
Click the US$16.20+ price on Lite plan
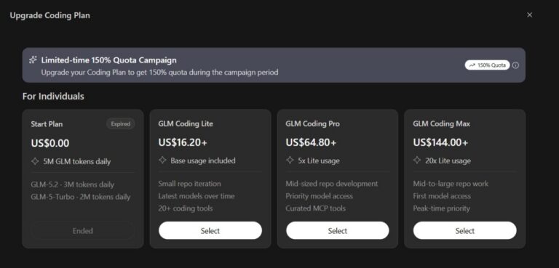coord(183,142)
